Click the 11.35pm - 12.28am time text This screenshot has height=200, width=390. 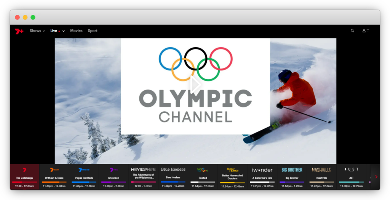coord(173,186)
